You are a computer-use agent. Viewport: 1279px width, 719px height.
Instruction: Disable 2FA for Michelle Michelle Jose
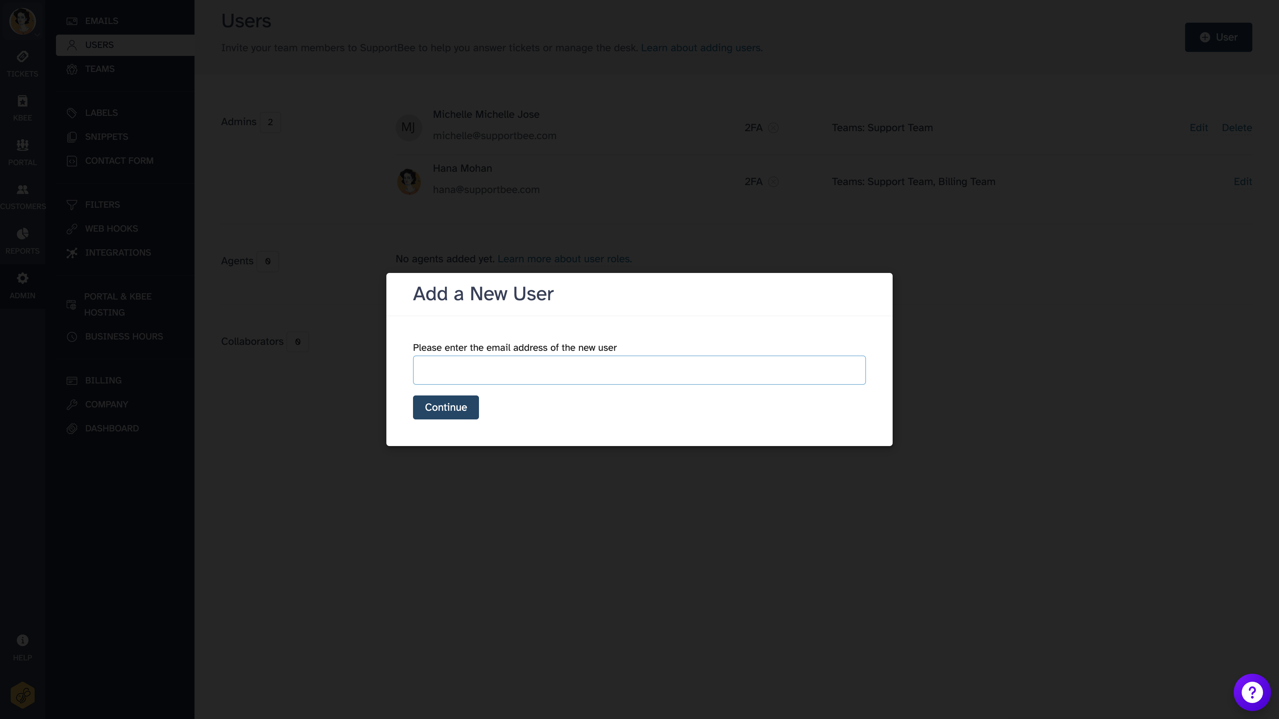[773, 127]
